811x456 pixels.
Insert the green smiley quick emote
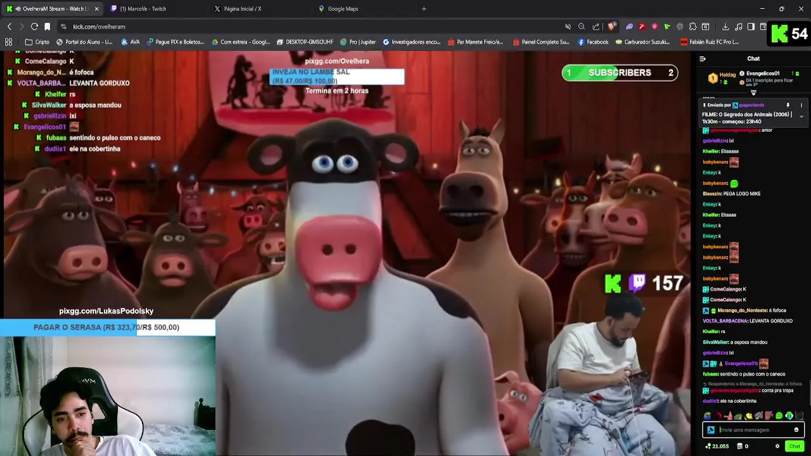(x=779, y=416)
